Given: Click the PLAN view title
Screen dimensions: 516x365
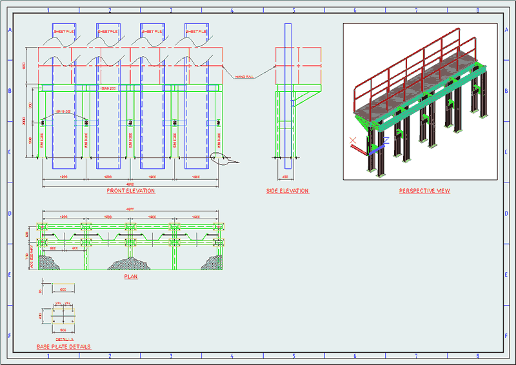Looking at the screenshot, I should 131,277.
